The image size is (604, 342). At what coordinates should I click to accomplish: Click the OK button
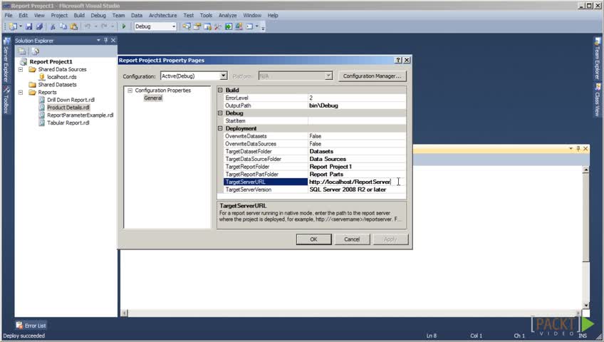(x=313, y=239)
